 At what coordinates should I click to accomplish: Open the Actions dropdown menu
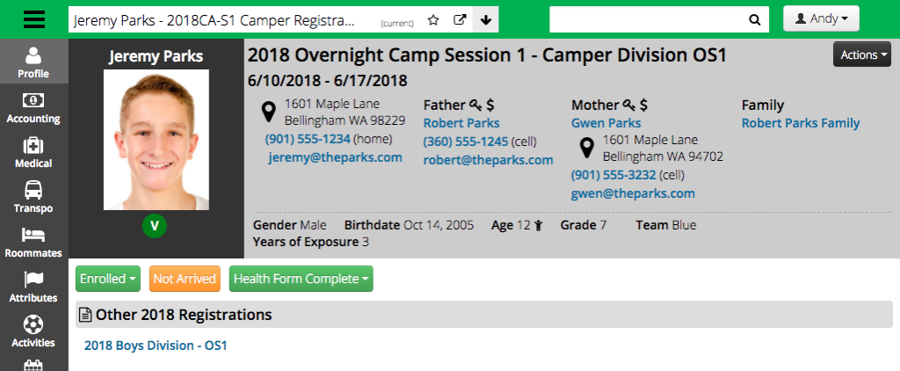[861, 55]
